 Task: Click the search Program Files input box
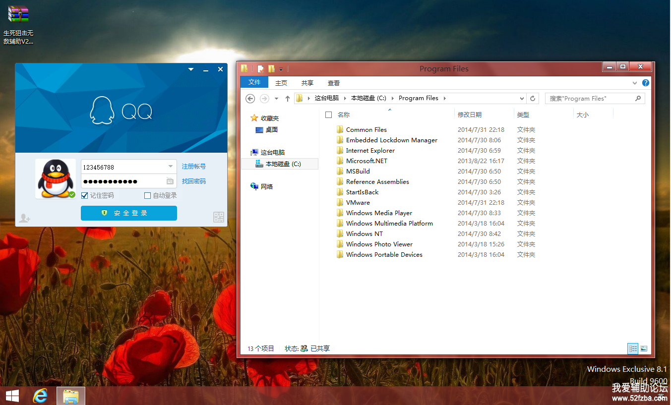point(590,98)
